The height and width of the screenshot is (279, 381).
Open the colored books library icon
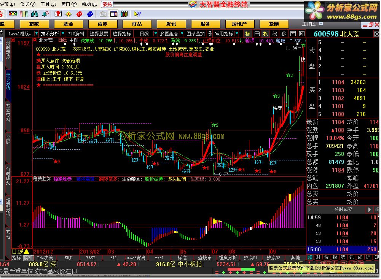[124, 14]
